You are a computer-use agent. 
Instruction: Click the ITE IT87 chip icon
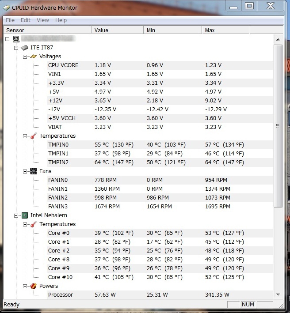coord(25,48)
